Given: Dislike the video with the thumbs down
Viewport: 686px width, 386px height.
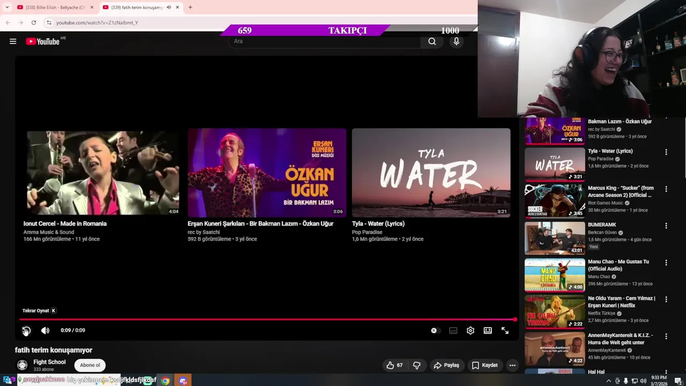Looking at the screenshot, I should tap(416, 365).
